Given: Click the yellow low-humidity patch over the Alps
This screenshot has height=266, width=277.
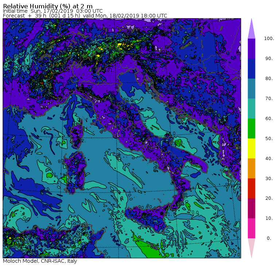Looking at the screenshot, I should pyautogui.click(x=121, y=45).
